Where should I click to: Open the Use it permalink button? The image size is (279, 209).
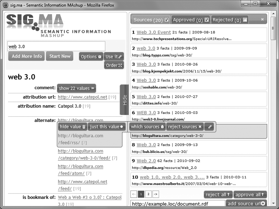[x=114, y=56]
